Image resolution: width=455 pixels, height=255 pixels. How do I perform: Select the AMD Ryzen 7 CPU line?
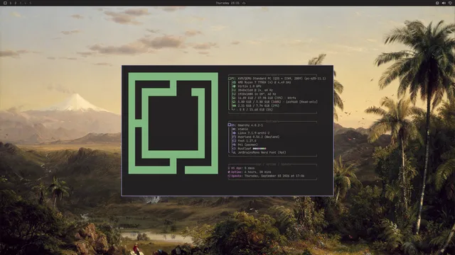point(264,82)
